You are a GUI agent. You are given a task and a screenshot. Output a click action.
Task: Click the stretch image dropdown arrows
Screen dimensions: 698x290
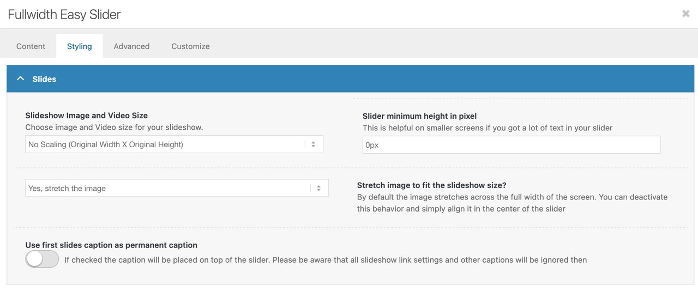point(318,188)
